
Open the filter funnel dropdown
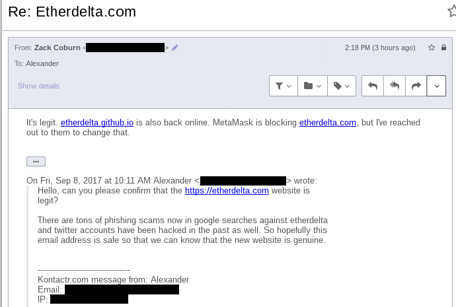(284, 86)
